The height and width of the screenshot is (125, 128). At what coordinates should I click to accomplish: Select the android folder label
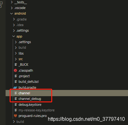click(20, 13)
